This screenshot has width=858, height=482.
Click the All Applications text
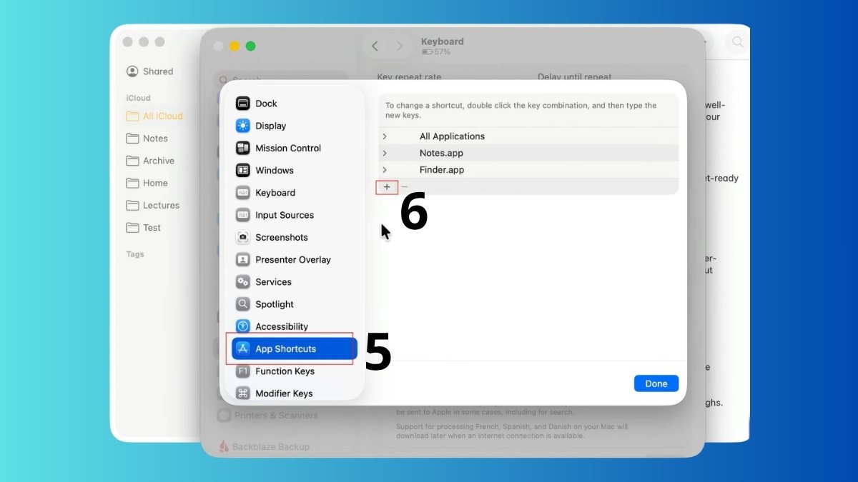click(x=452, y=136)
